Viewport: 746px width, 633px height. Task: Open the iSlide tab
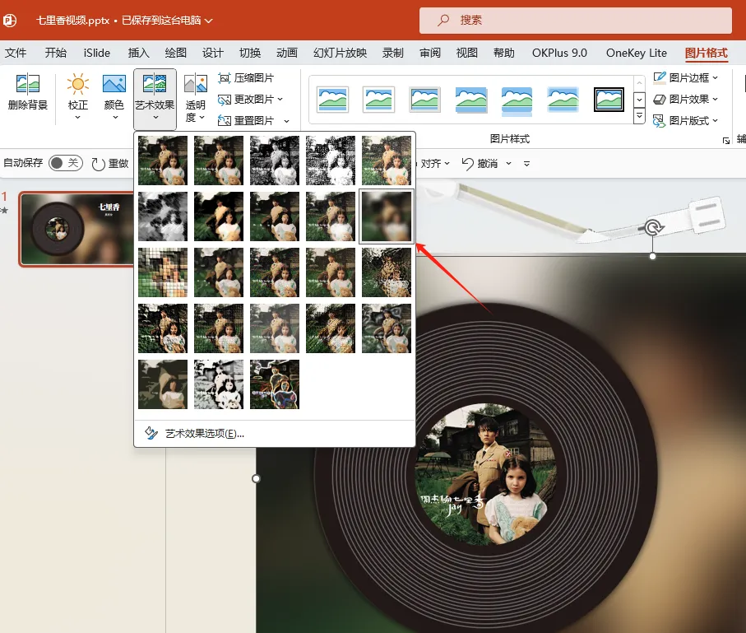pos(96,53)
